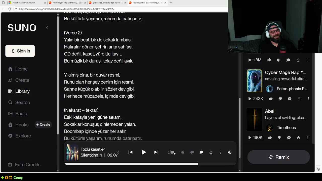Viewport: 322px width, 181px height.
Task: Click the SUNO logo
Action: (x=22, y=28)
